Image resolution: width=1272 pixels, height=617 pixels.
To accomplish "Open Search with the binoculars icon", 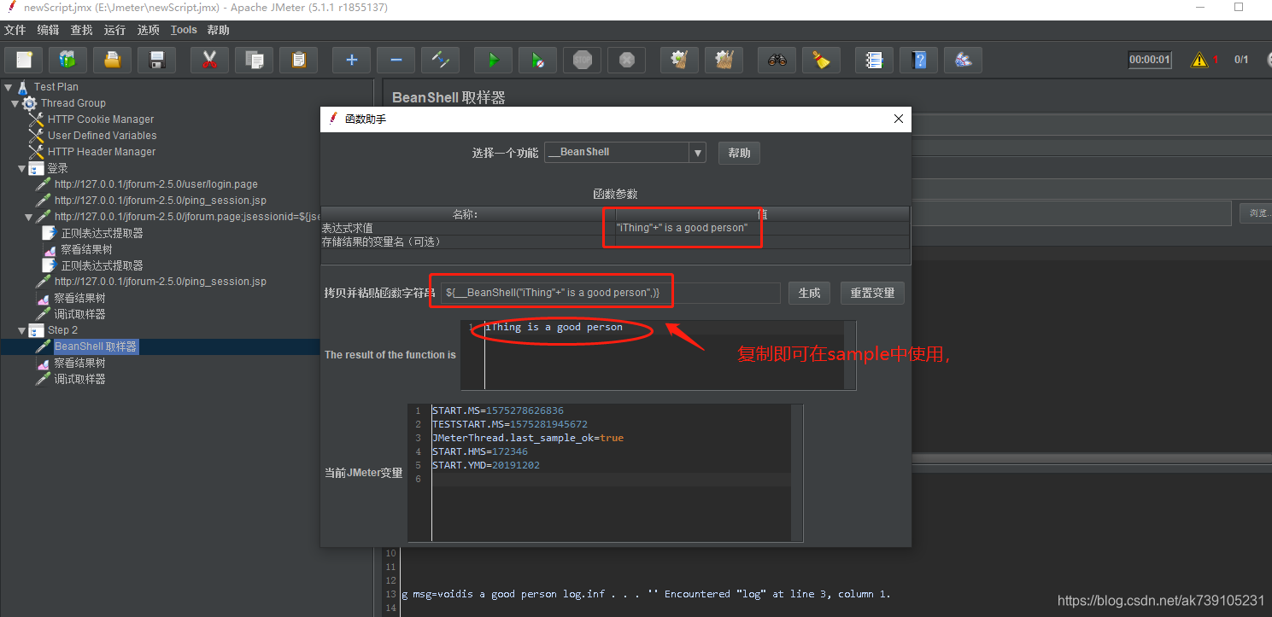I will pyautogui.click(x=777, y=60).
